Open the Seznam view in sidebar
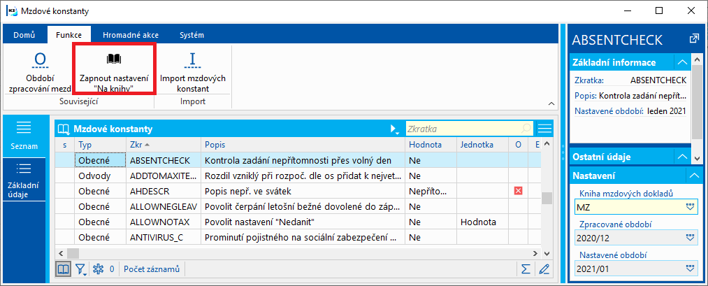 coord(24,135)
